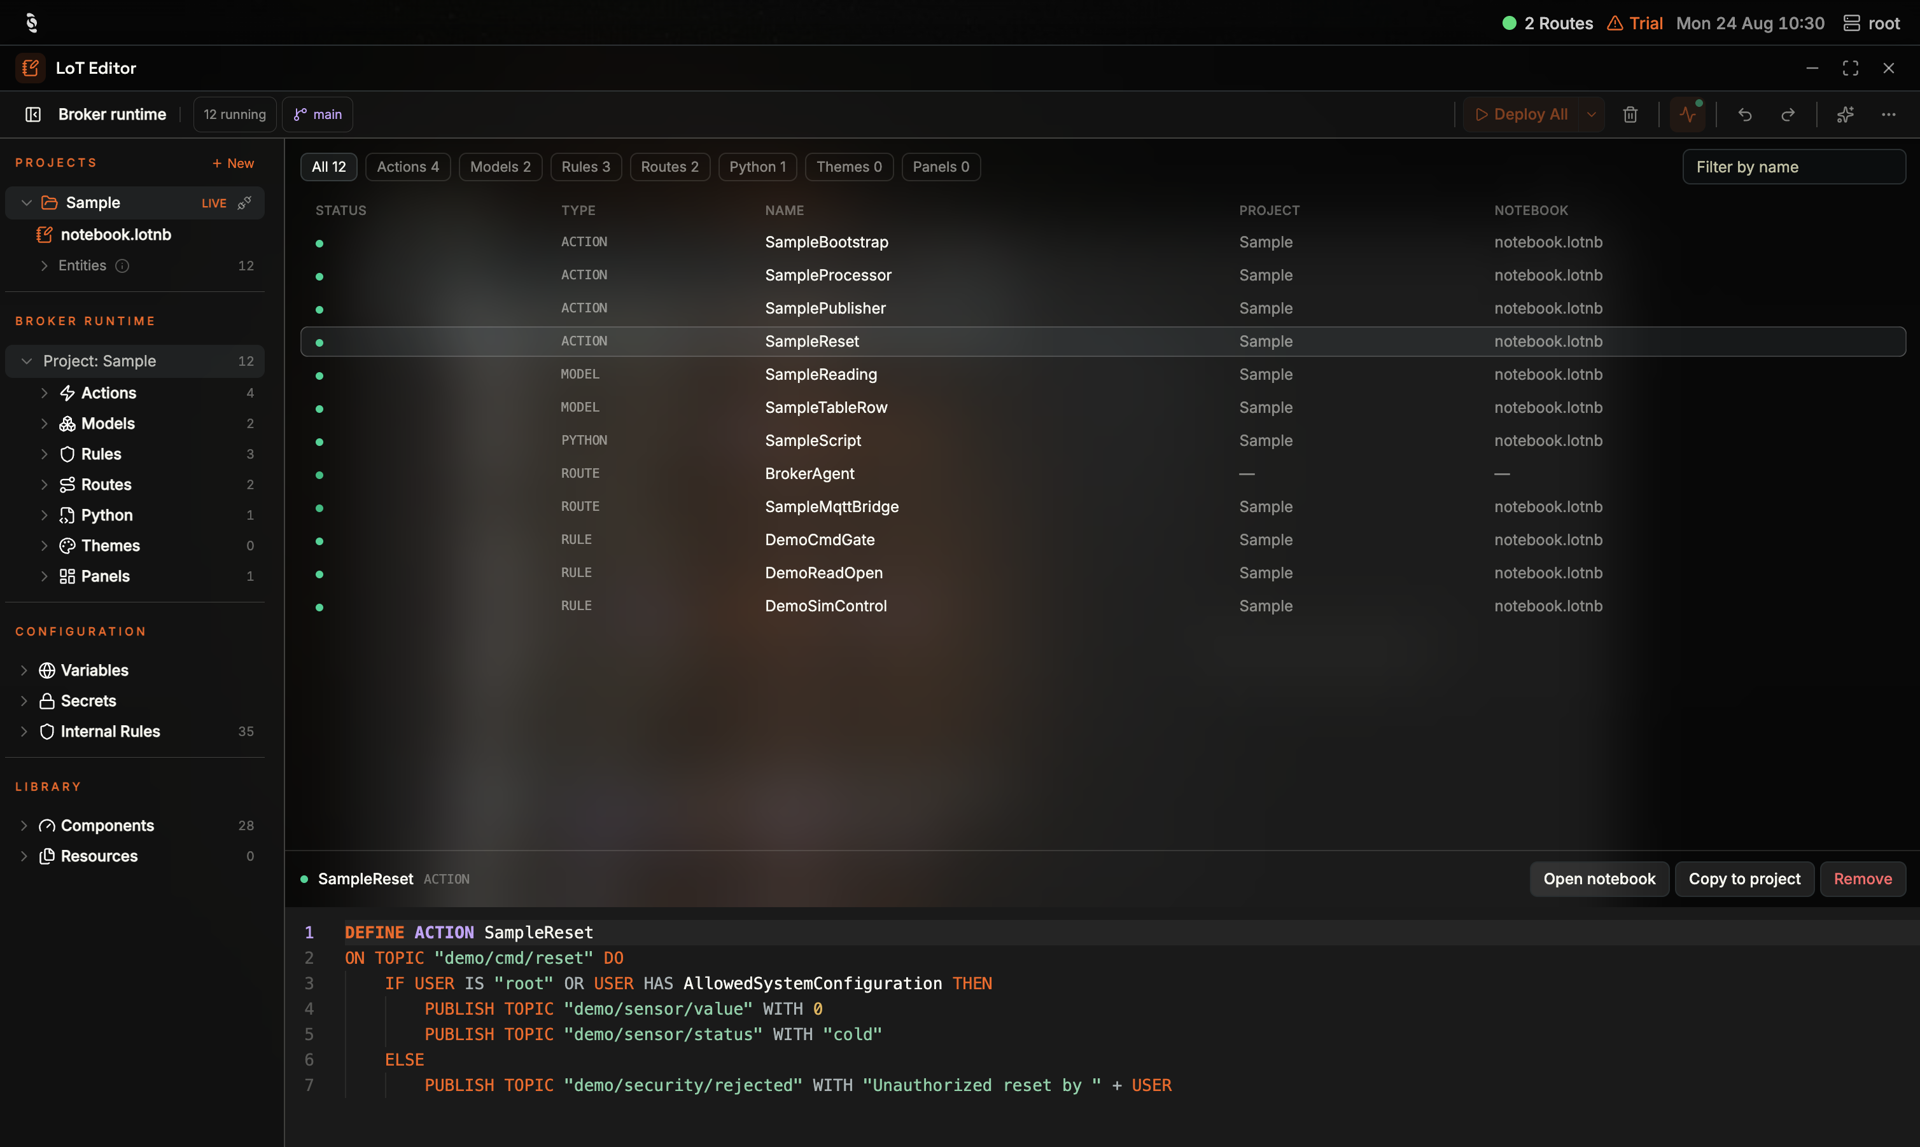The width and height of the screenshot is (1920, 1147).
Task: Click the Rules shield icon in sidebar
Action: click(67, 454)
